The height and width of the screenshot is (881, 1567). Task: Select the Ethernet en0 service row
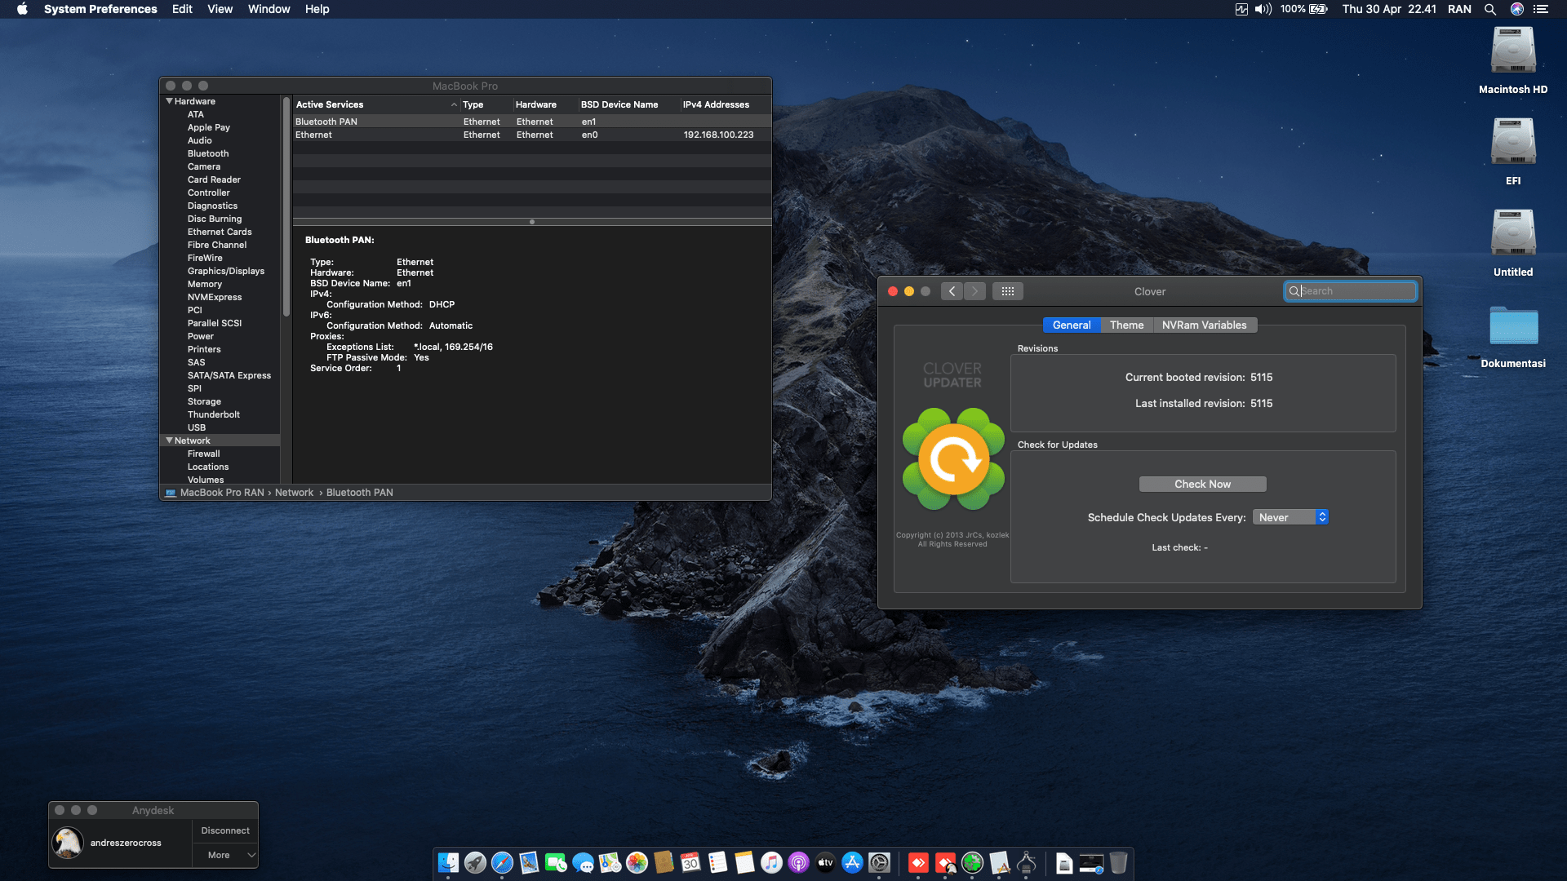(532, 135)
